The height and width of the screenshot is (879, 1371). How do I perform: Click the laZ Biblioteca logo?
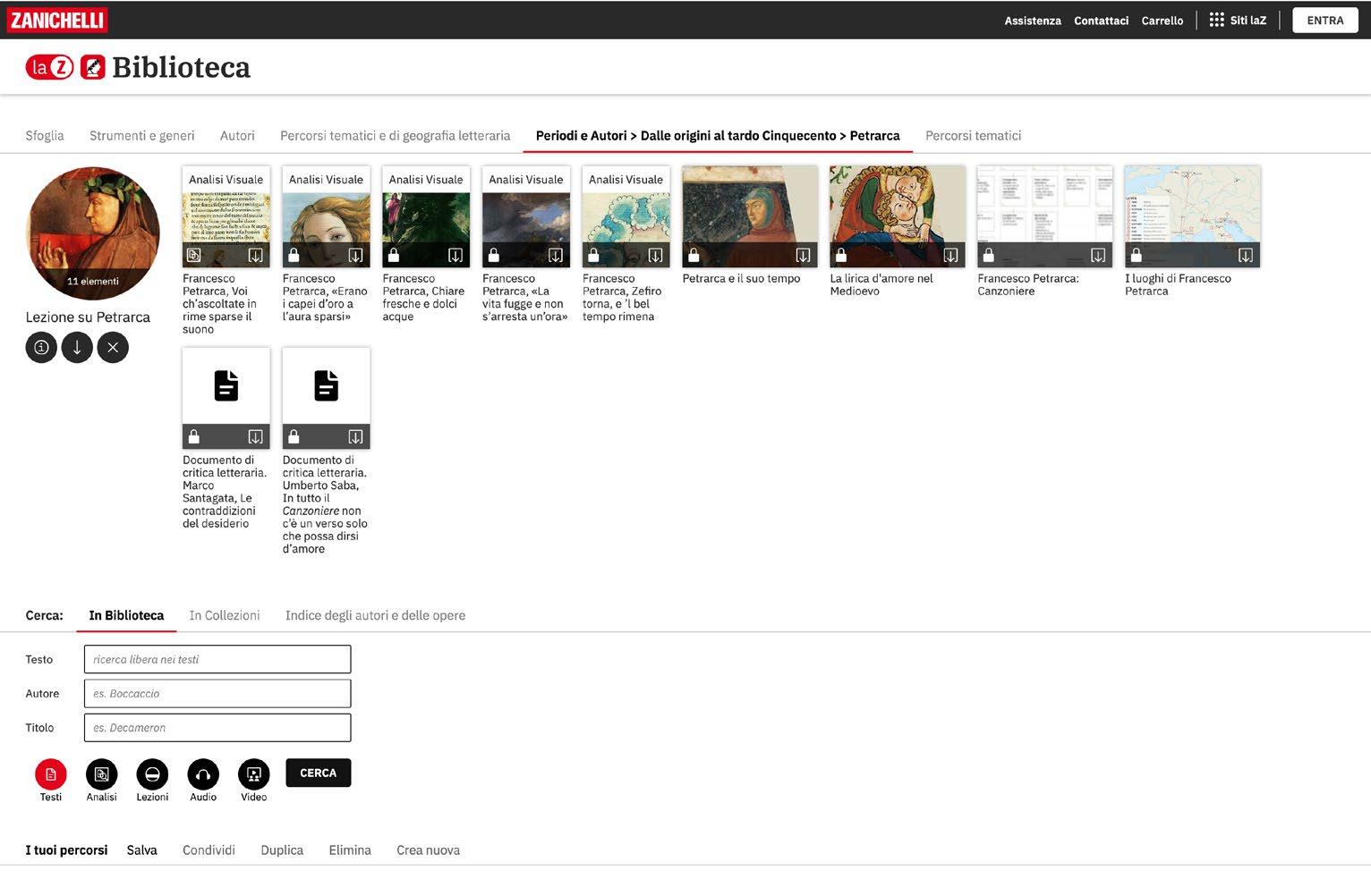(138, 67)
